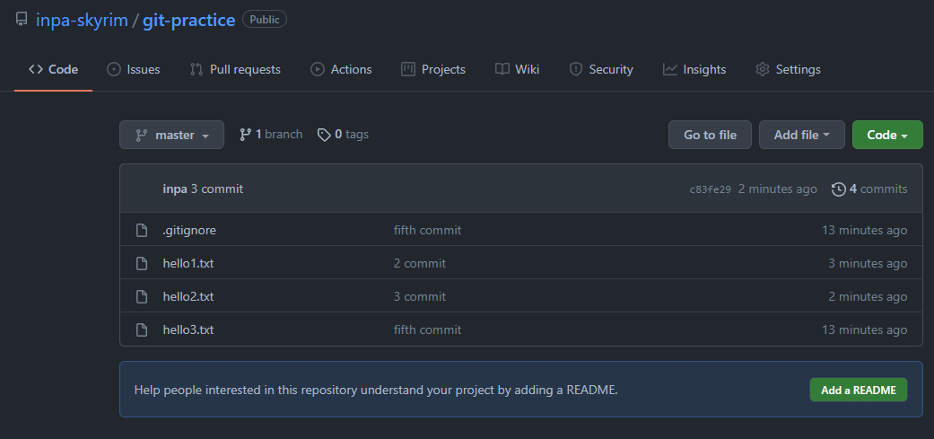The image size is (934, 439).
Task: Click the '3 minutes ago' time on hello1.txt row
Action: pyautogui.click(x=868, y=263)
